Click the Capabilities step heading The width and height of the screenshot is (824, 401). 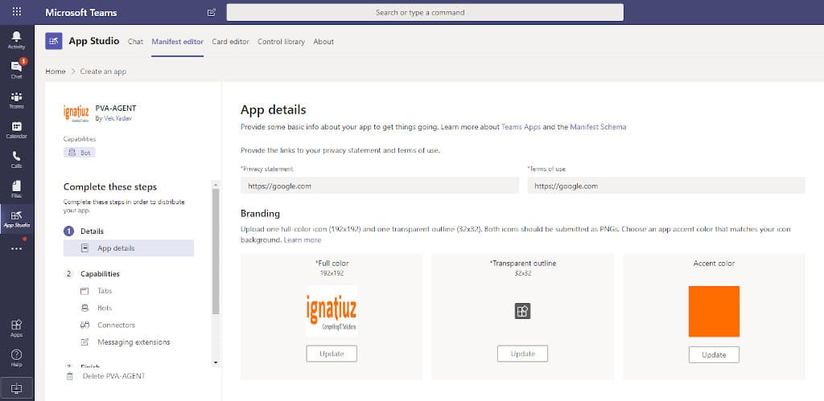click(100, 273)
